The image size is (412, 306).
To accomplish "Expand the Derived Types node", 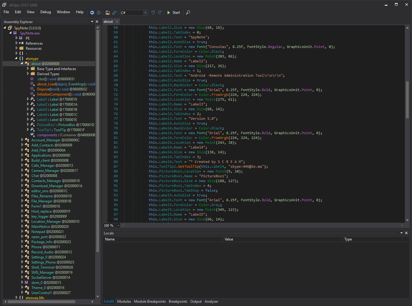I will [28, 74].
